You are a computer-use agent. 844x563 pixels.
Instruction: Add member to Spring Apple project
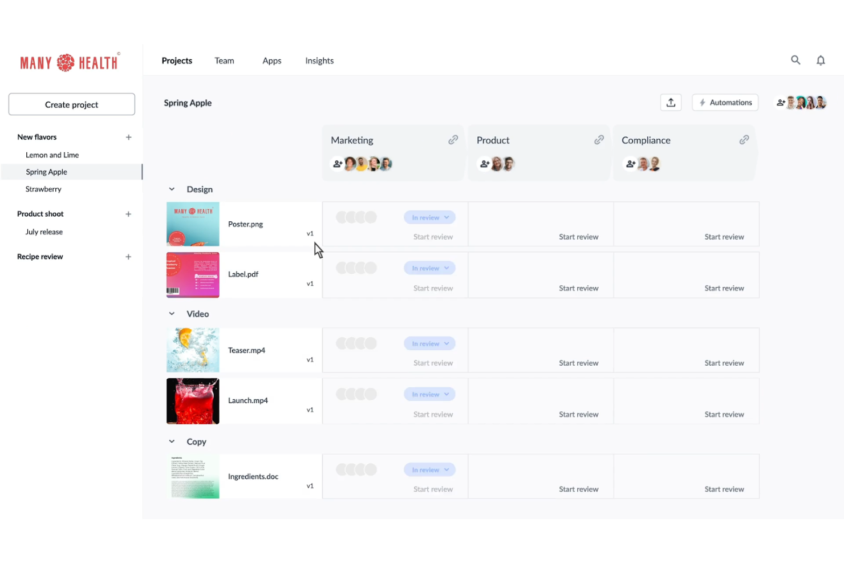click(781, 103)
